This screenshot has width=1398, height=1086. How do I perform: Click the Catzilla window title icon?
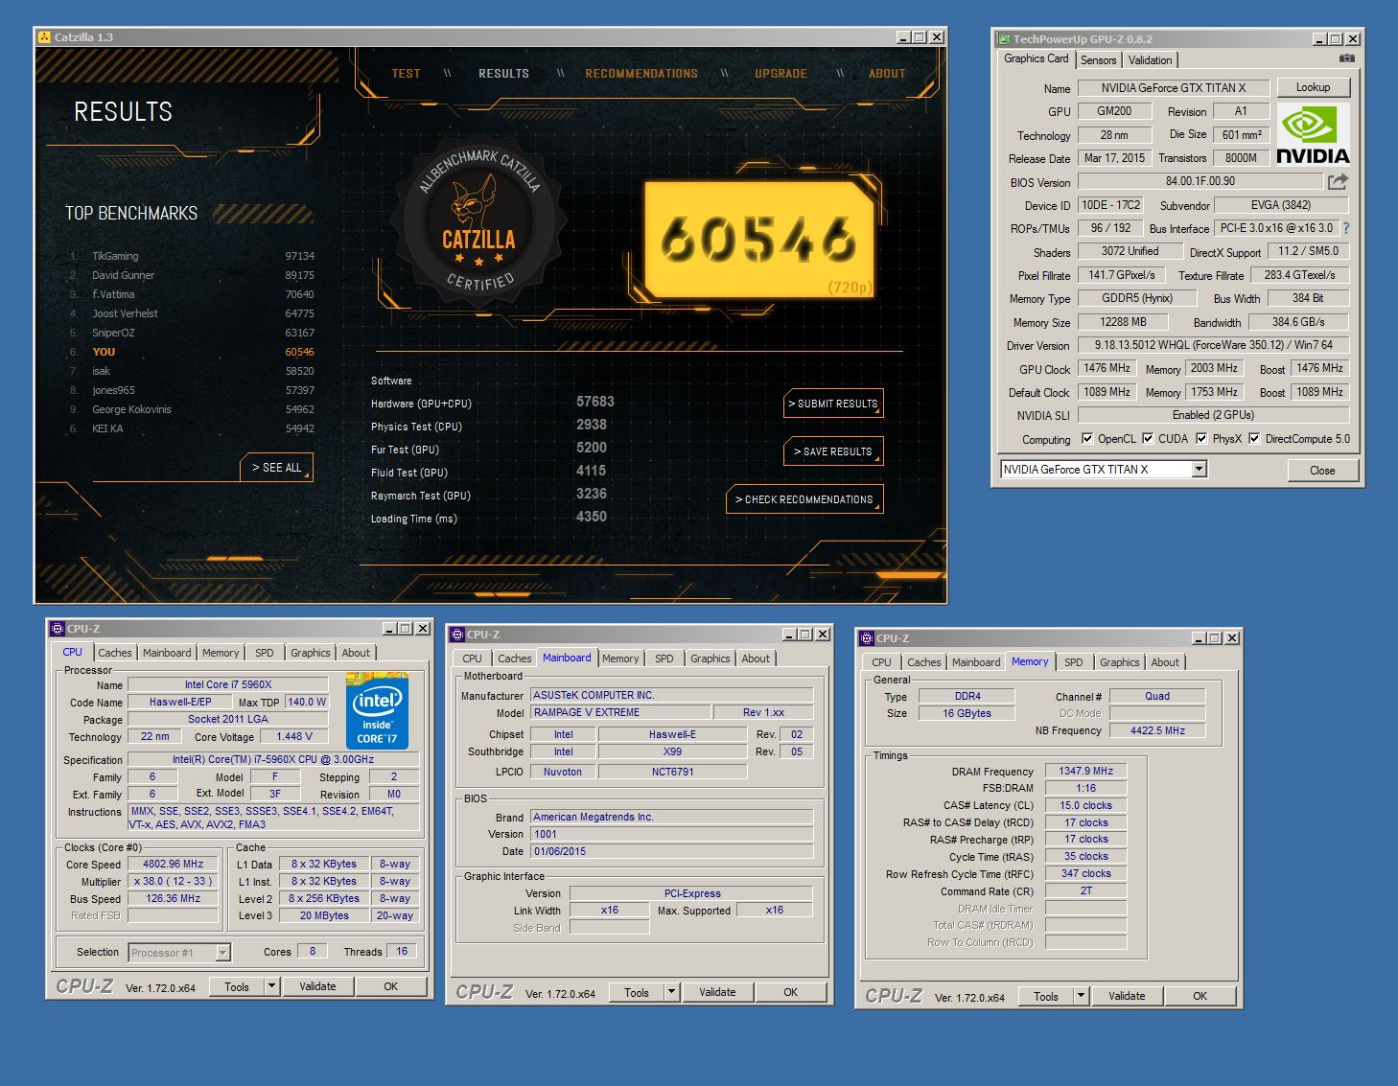tap(44, 37)
